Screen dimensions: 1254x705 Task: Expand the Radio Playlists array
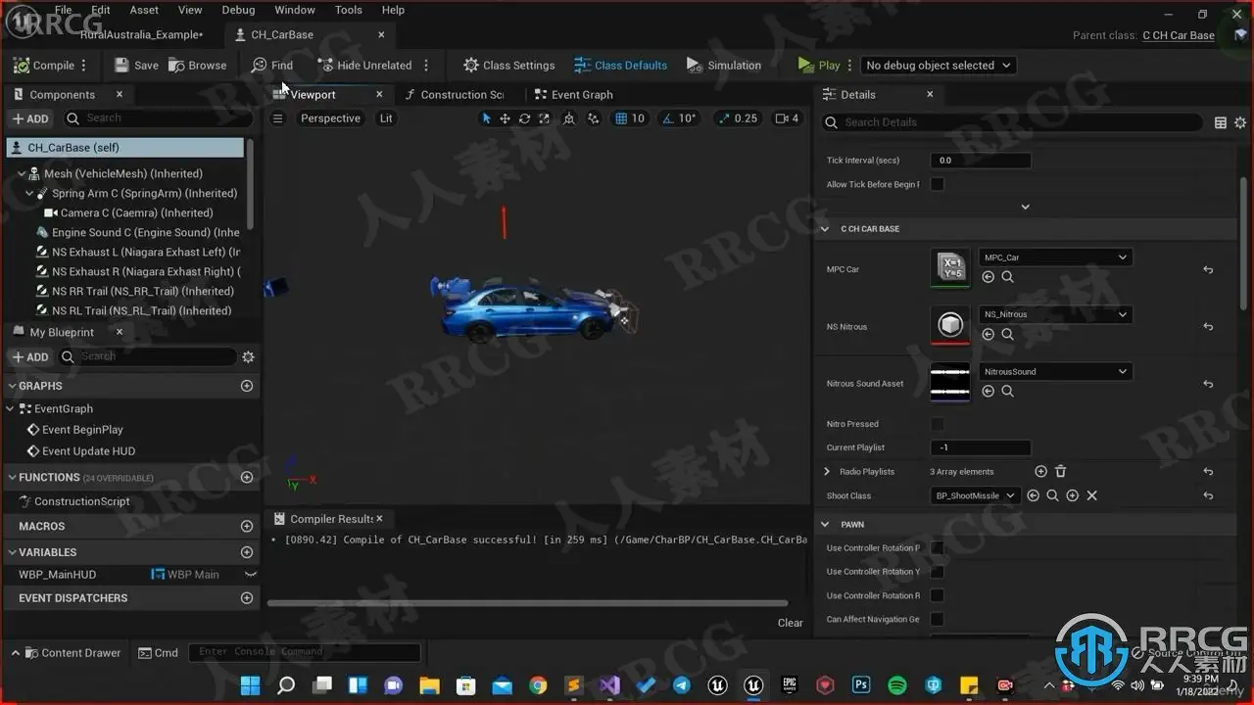(827, 472)
